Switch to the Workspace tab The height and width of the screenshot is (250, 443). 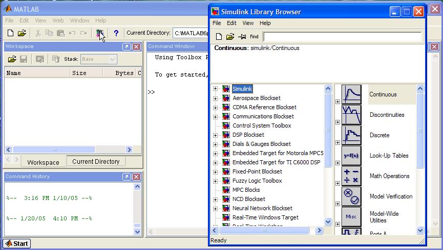click(x=43, y=162)
